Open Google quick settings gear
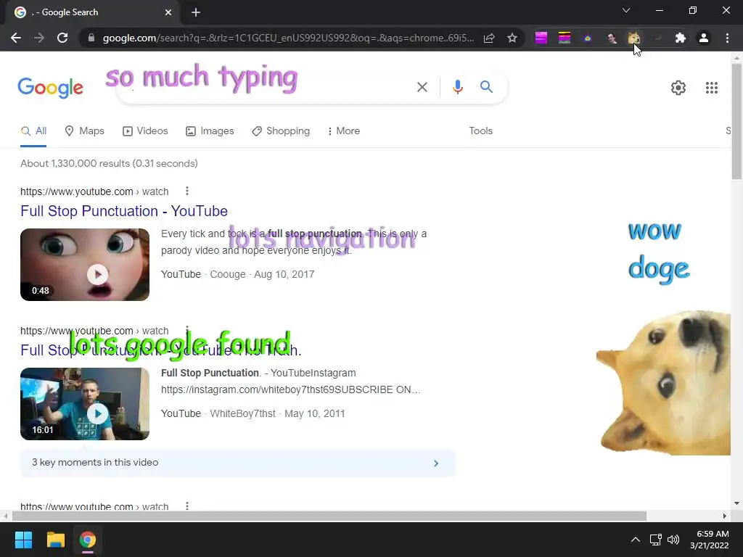The width and height of the screenshot is (743, 557). click(x=678, y=88)
